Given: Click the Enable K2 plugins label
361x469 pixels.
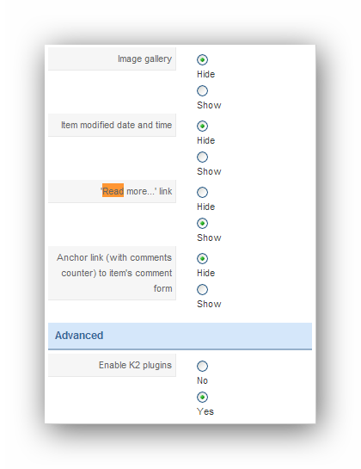Looking at the screenshot, I should 135,365.
